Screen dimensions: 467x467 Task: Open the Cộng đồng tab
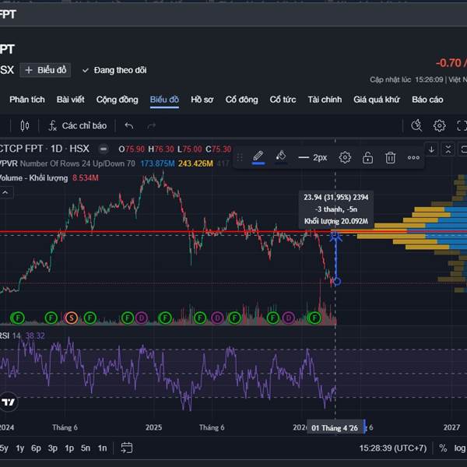point(117,100)
